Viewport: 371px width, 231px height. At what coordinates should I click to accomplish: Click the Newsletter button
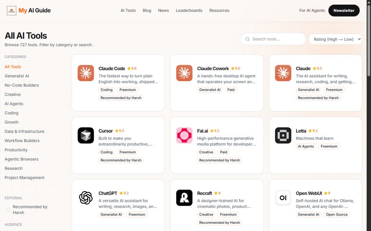[344, 10]
